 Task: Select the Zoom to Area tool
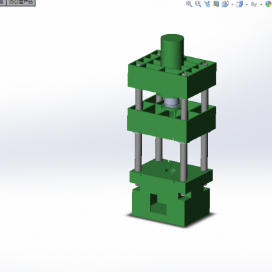198,4
